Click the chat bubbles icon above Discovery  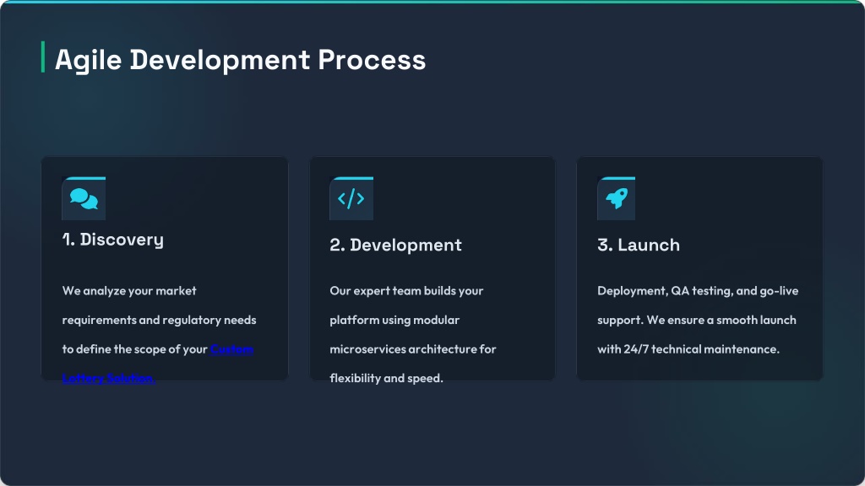click(x=84, y=199)
